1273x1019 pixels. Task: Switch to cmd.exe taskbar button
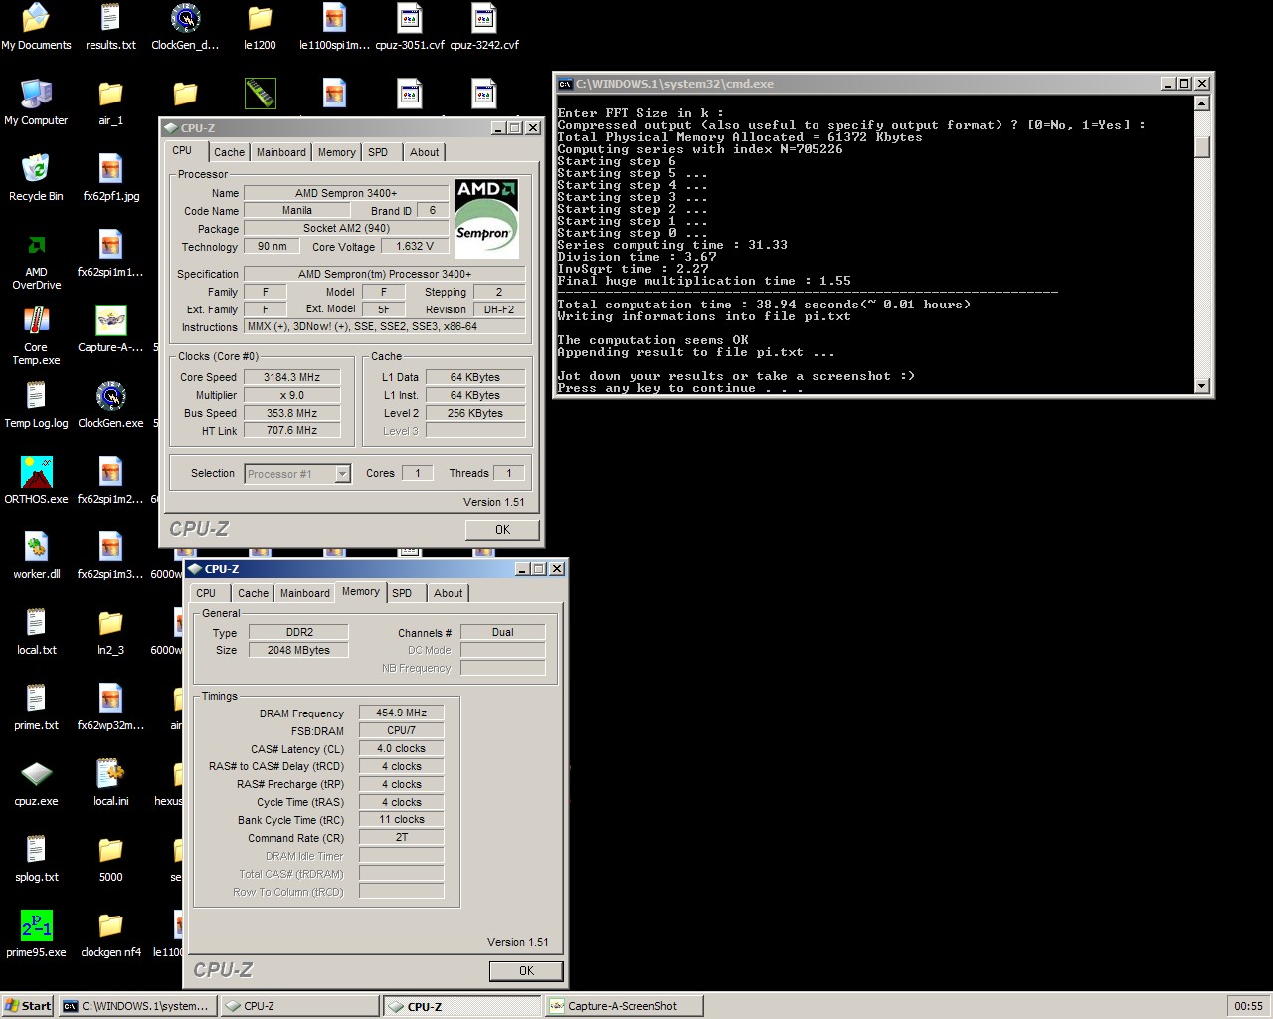click(136, 1006)
